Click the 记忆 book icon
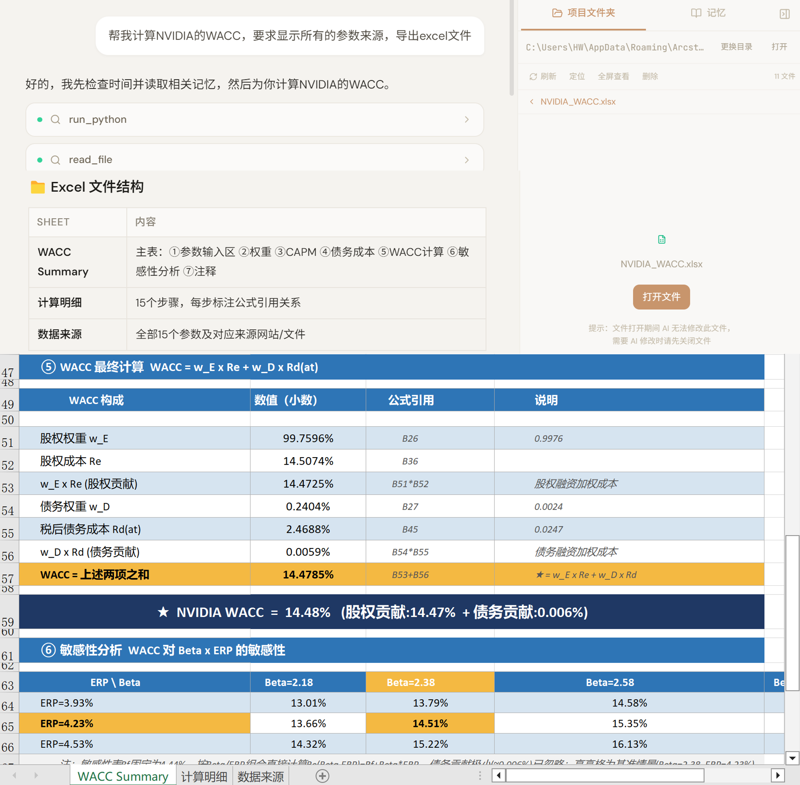800x785 pixels. coord(695,13)
